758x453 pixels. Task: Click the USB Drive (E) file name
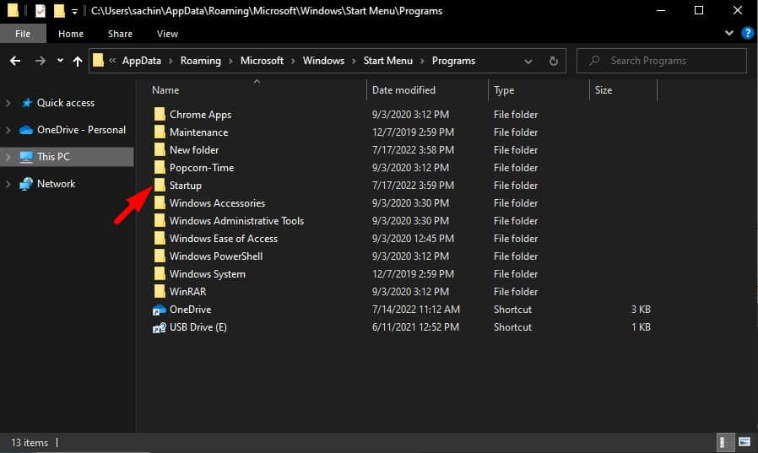click(x=198, y=327)
